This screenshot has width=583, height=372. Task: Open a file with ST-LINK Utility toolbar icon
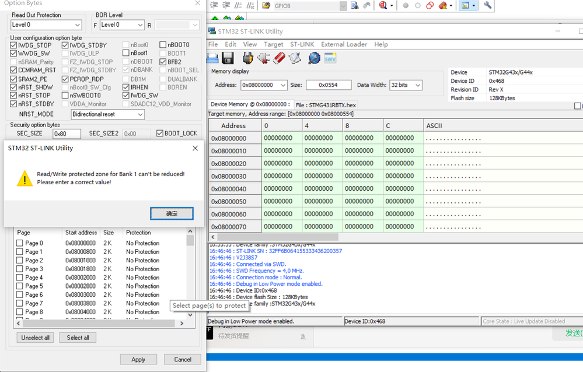tap(212, 58)
